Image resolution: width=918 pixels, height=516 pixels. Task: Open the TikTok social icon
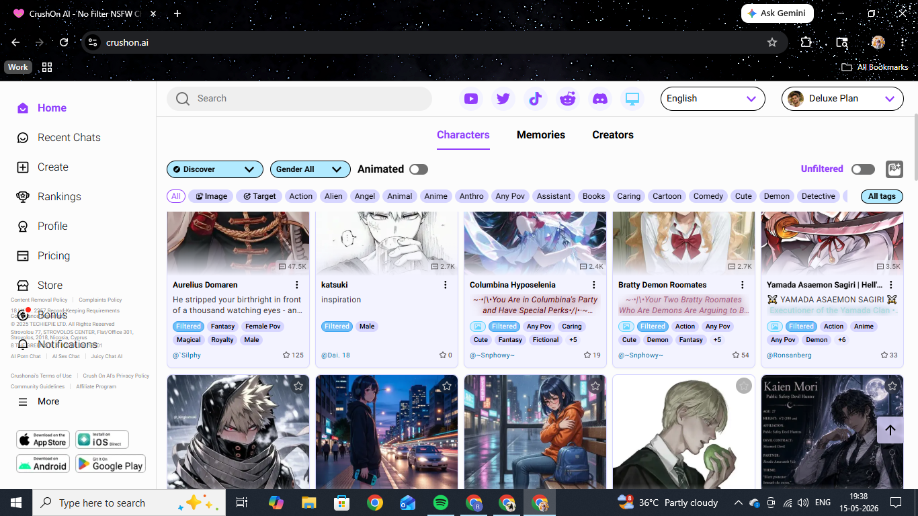pos(536,99)
